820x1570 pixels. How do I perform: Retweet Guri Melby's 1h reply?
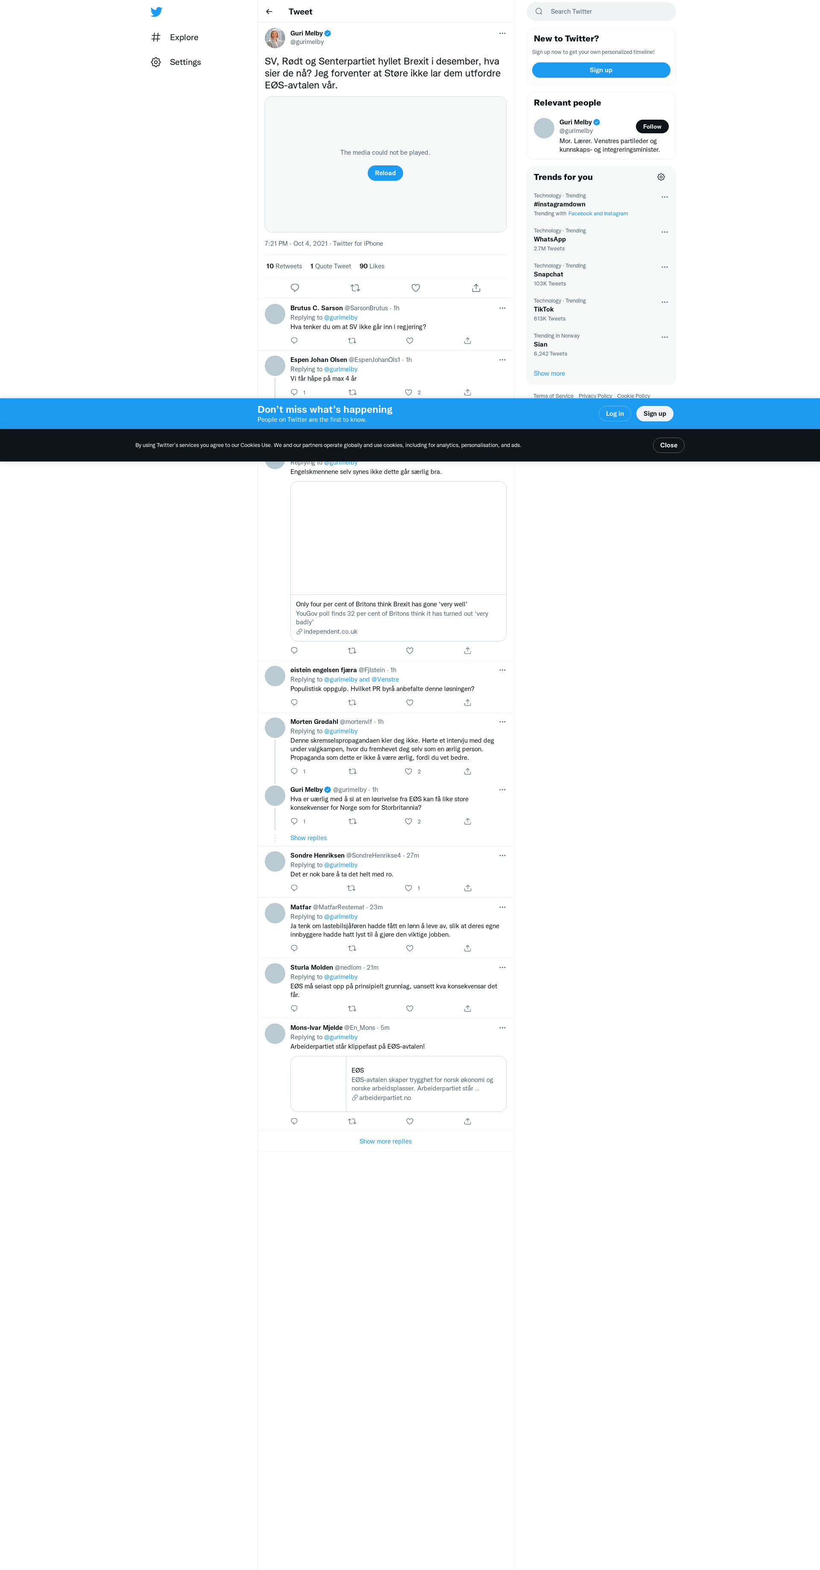[352, 822]
